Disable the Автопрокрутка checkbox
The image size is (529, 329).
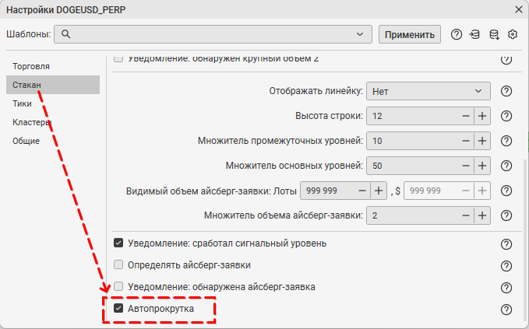(x=119, y=309)
